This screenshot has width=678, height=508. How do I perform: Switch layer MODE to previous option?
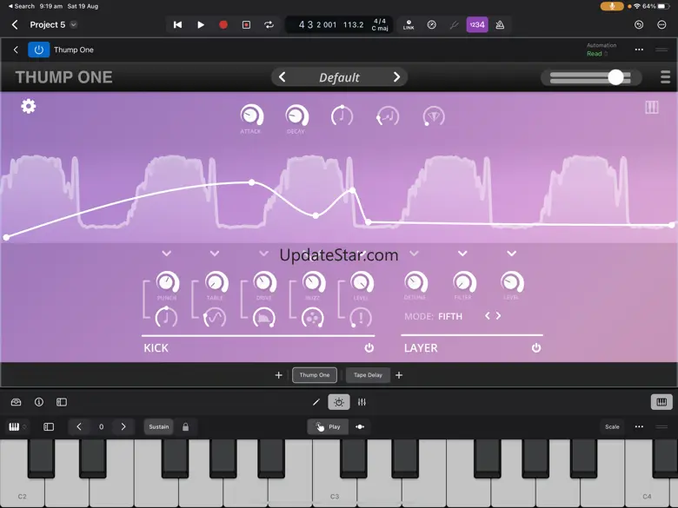coord(488,316)
